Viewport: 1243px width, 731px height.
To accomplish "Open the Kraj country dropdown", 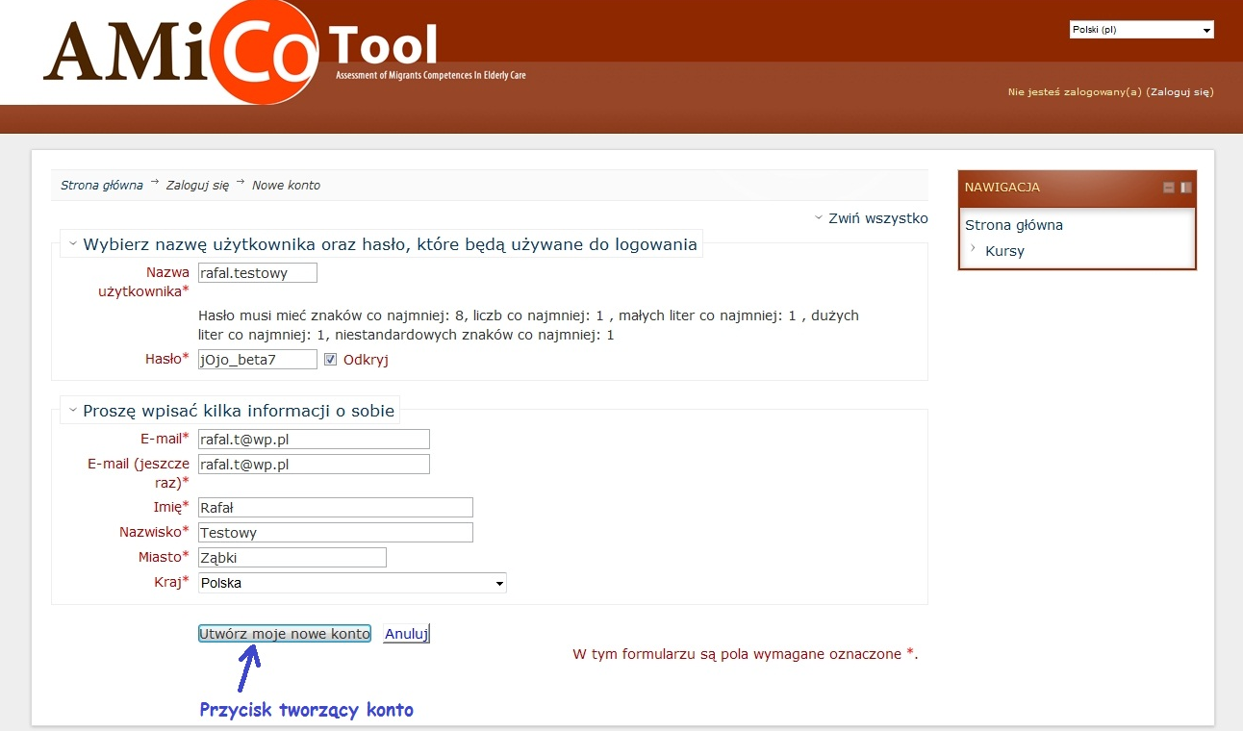I will pyautogui.click(x=352, y=583).
